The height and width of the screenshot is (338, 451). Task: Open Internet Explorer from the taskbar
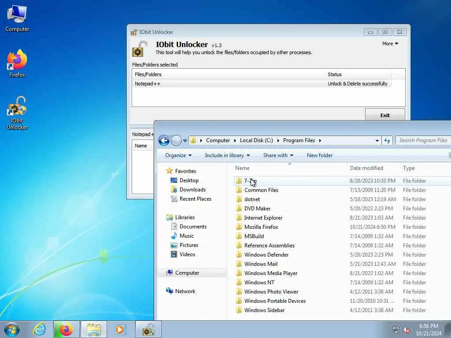pos(39,329)
